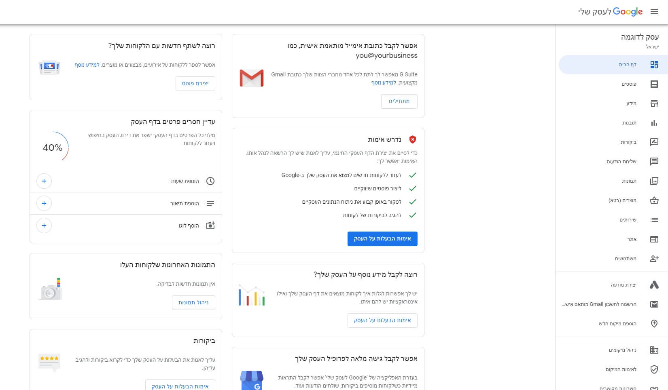Click the plus button for הוסף לוגו
Viewport: 668px width, 390px height.
pos(44,226)
